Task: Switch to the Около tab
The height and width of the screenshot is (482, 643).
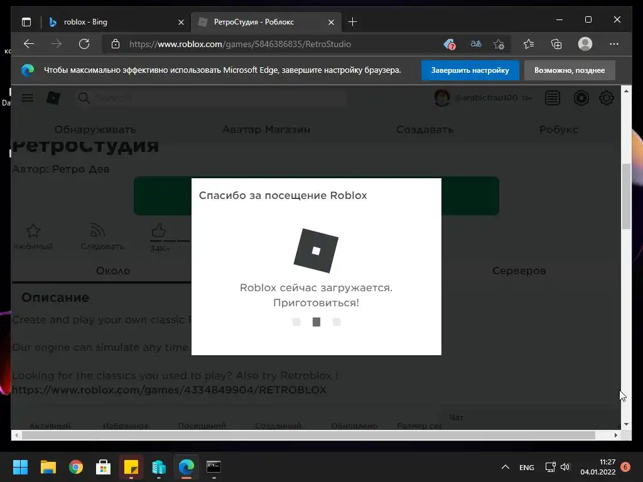Action: [113, 271]
